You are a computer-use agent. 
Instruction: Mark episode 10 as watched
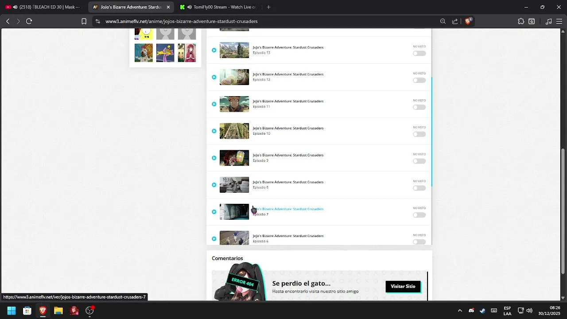coord(419,134)
